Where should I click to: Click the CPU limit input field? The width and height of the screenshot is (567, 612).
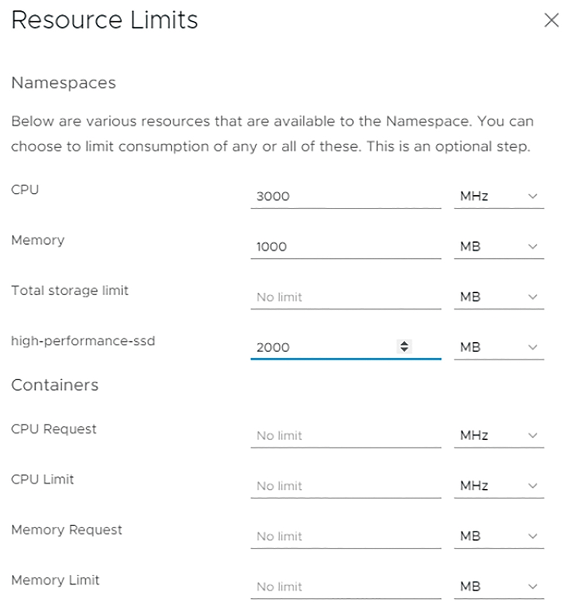click(x=346, y=196)
